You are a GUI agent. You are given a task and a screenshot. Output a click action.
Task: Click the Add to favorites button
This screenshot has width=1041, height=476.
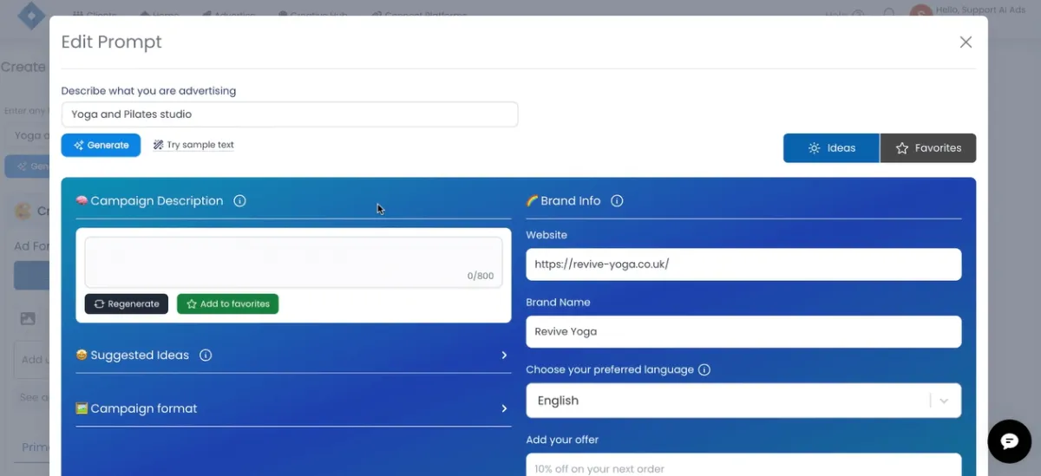tap(227, 304)
